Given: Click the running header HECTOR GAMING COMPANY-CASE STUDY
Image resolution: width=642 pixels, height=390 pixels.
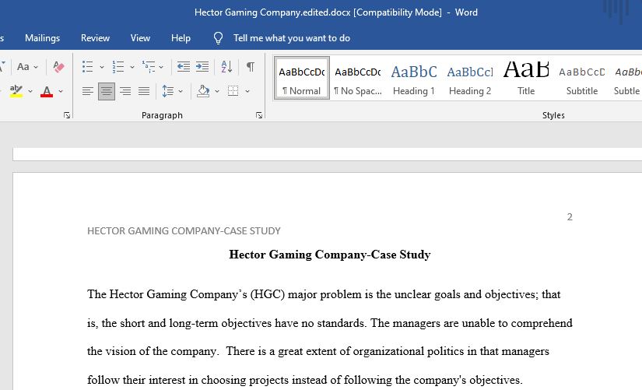Looking at the screenshot, I should [x=184, y=231].
